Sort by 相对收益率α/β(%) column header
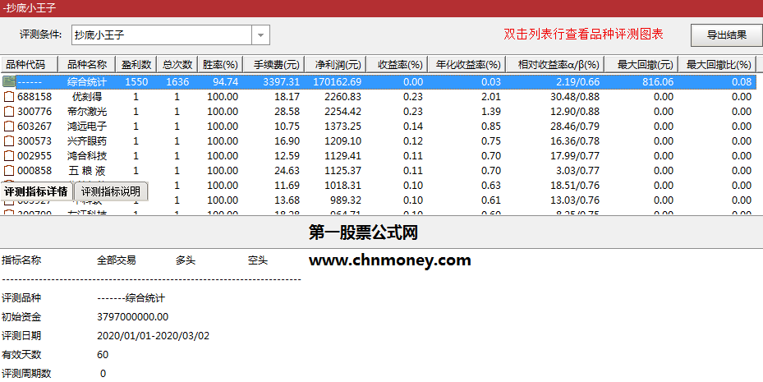Image resolution: width=763 pixels, height=382 pixels. tap(556, 64)
